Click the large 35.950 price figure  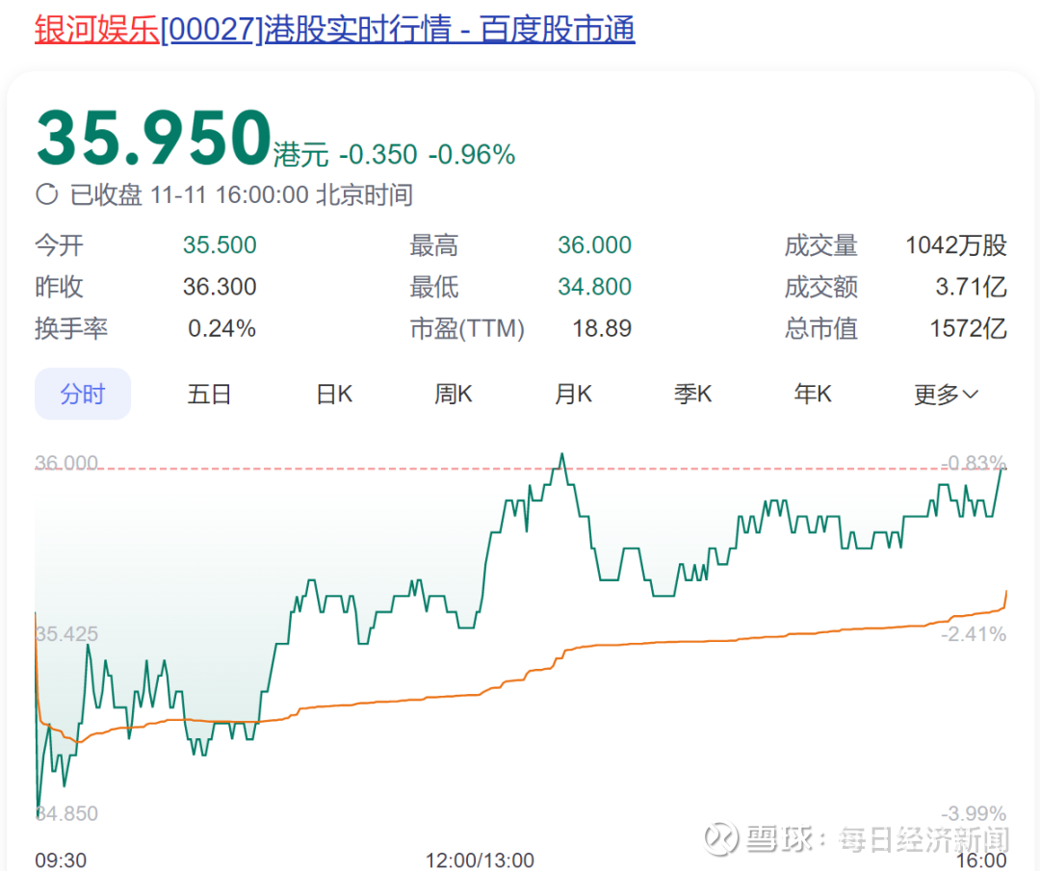154,139
